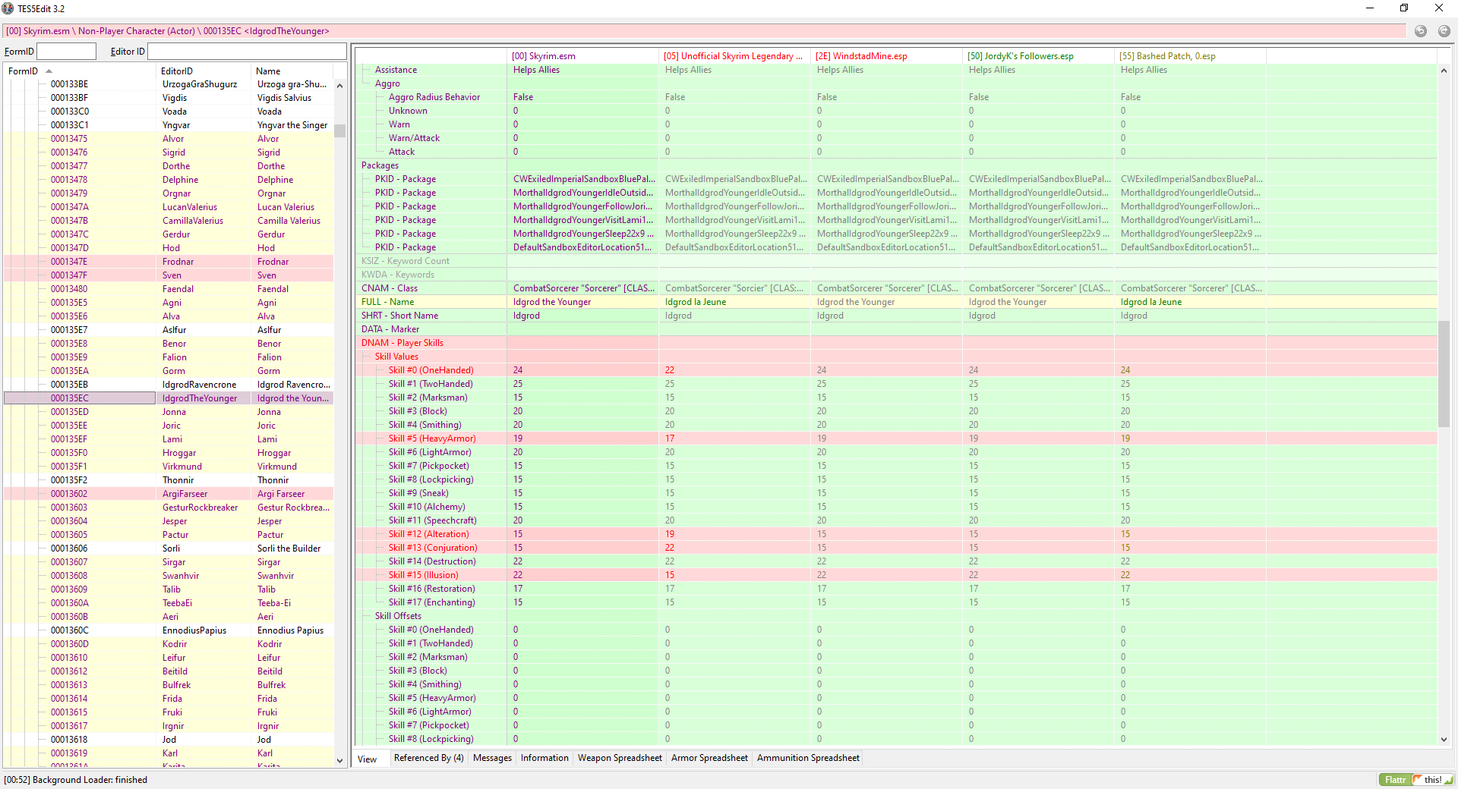Select the SHRT - Short Name row

(896, 316)
